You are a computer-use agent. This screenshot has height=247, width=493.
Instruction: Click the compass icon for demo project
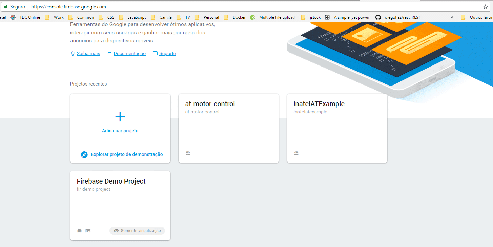click(x=84, y=155)
